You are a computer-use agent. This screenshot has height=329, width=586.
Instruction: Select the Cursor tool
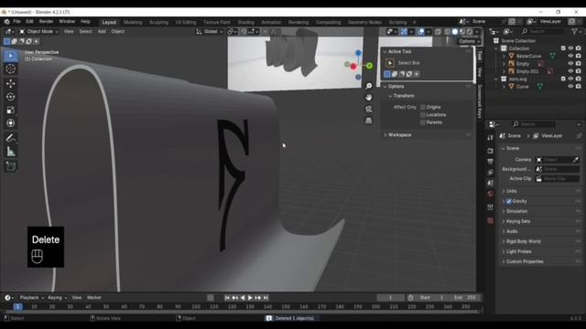click(x=10, y=69)
